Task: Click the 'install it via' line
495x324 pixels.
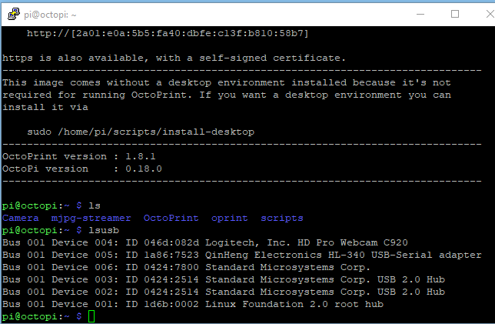Action: (45, 108)
